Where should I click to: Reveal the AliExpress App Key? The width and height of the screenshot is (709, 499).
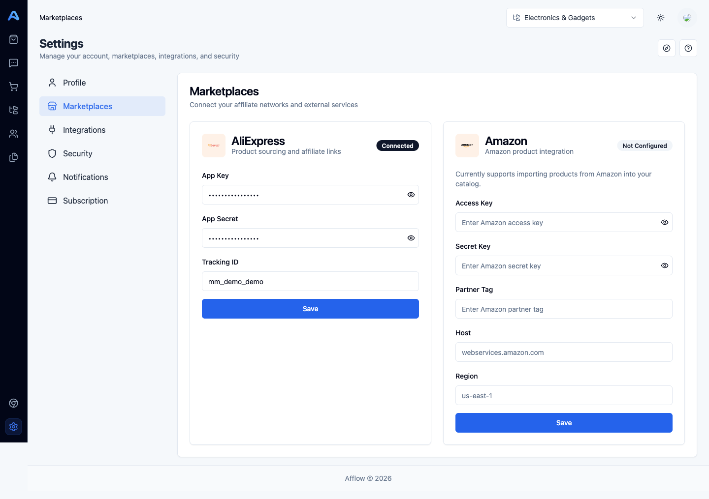[411, 195]
